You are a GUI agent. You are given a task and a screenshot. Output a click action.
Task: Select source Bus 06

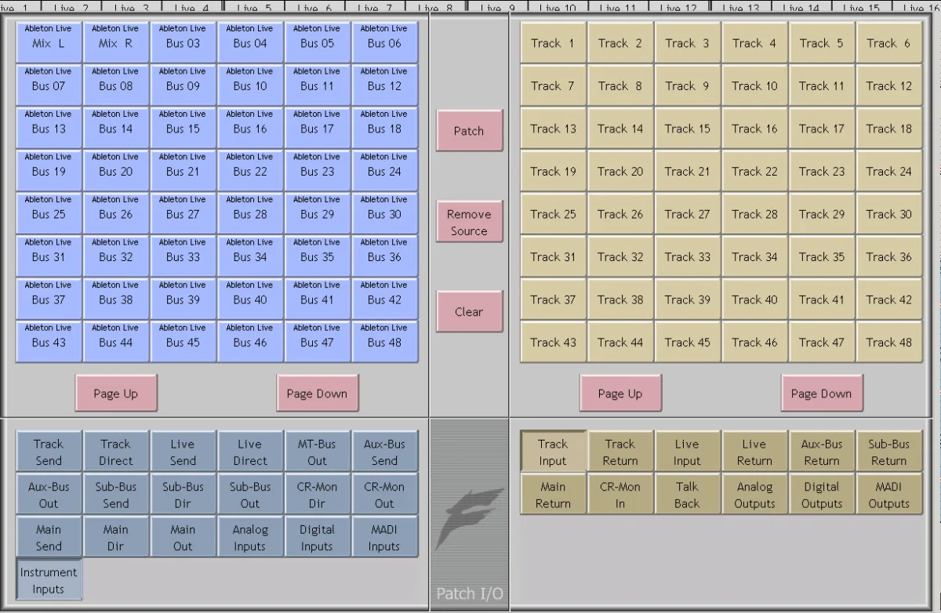[384, 42]
